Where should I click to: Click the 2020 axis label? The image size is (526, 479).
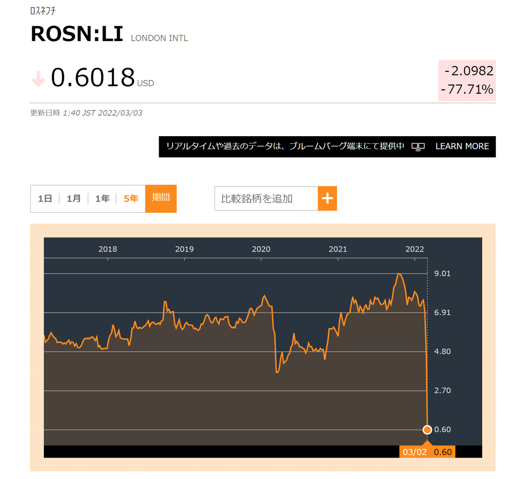coord(261,249)
